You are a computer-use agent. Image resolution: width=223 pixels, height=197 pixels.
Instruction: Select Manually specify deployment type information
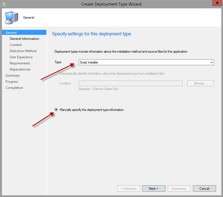click(x=56, y=110)
